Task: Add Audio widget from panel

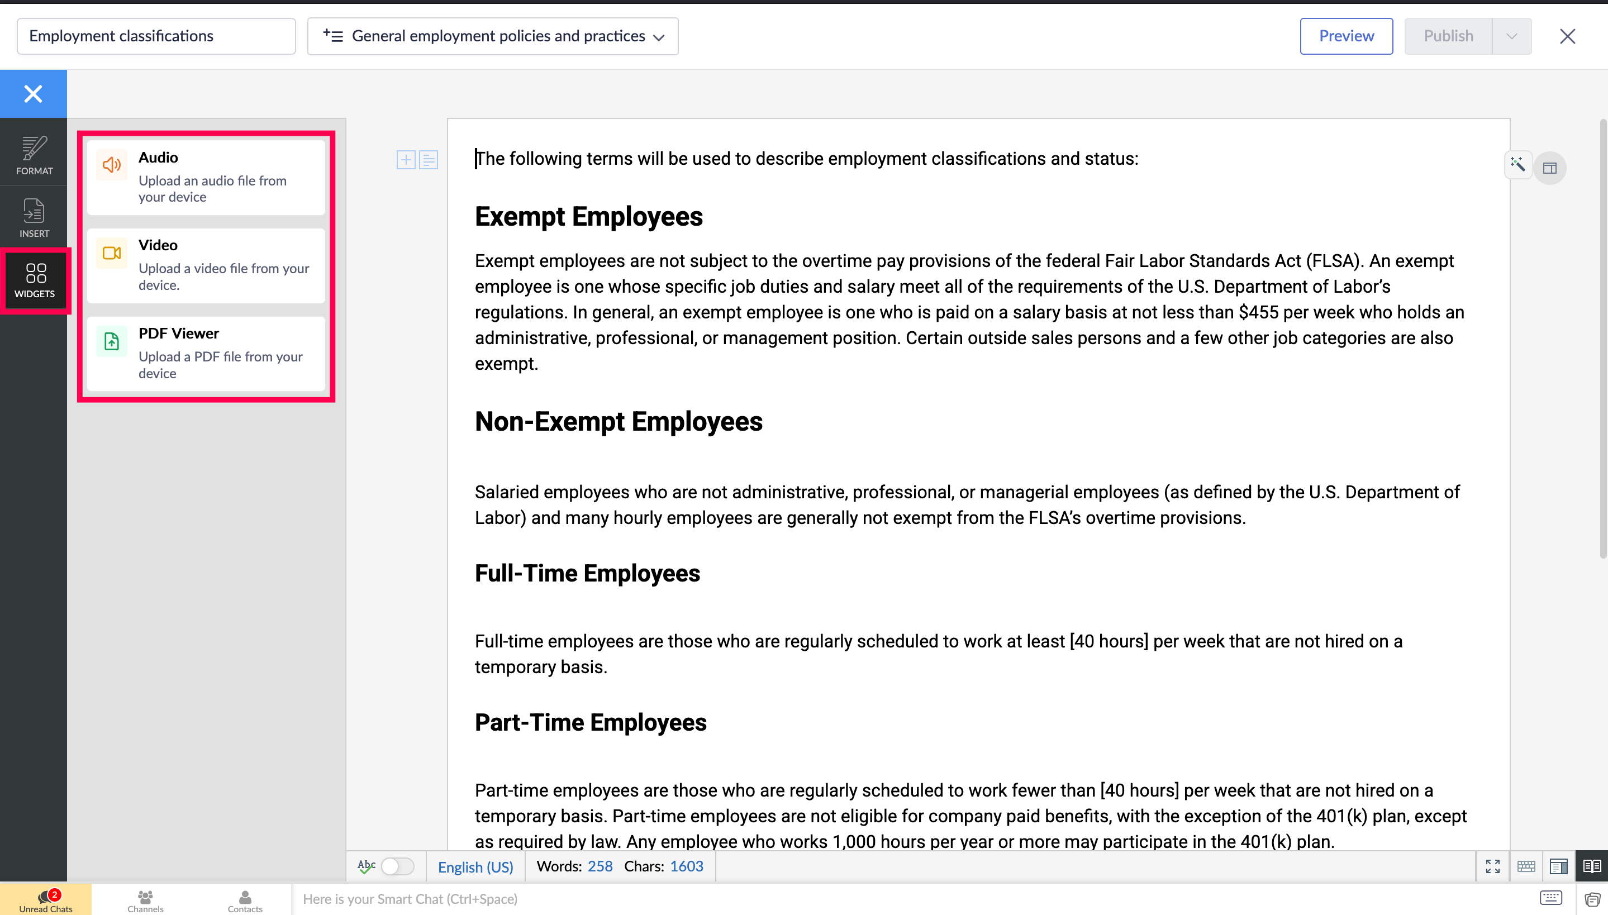Action: [x=206, y=177]
